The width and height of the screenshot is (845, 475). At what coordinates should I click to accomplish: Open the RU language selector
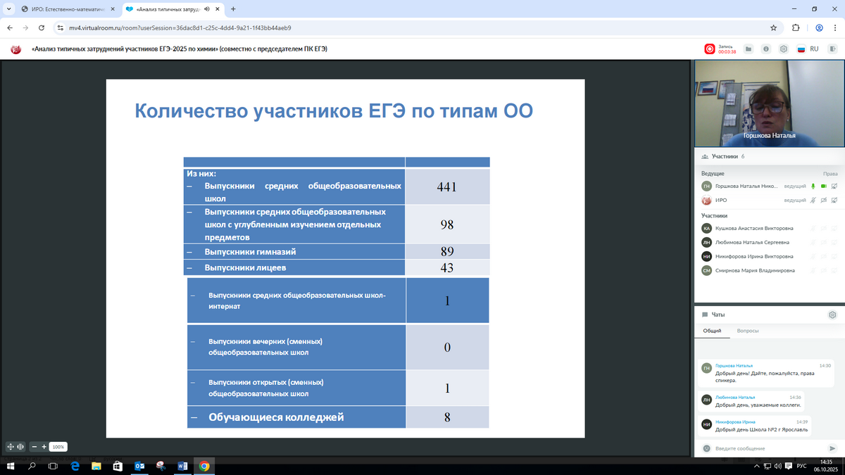(809, 49)
